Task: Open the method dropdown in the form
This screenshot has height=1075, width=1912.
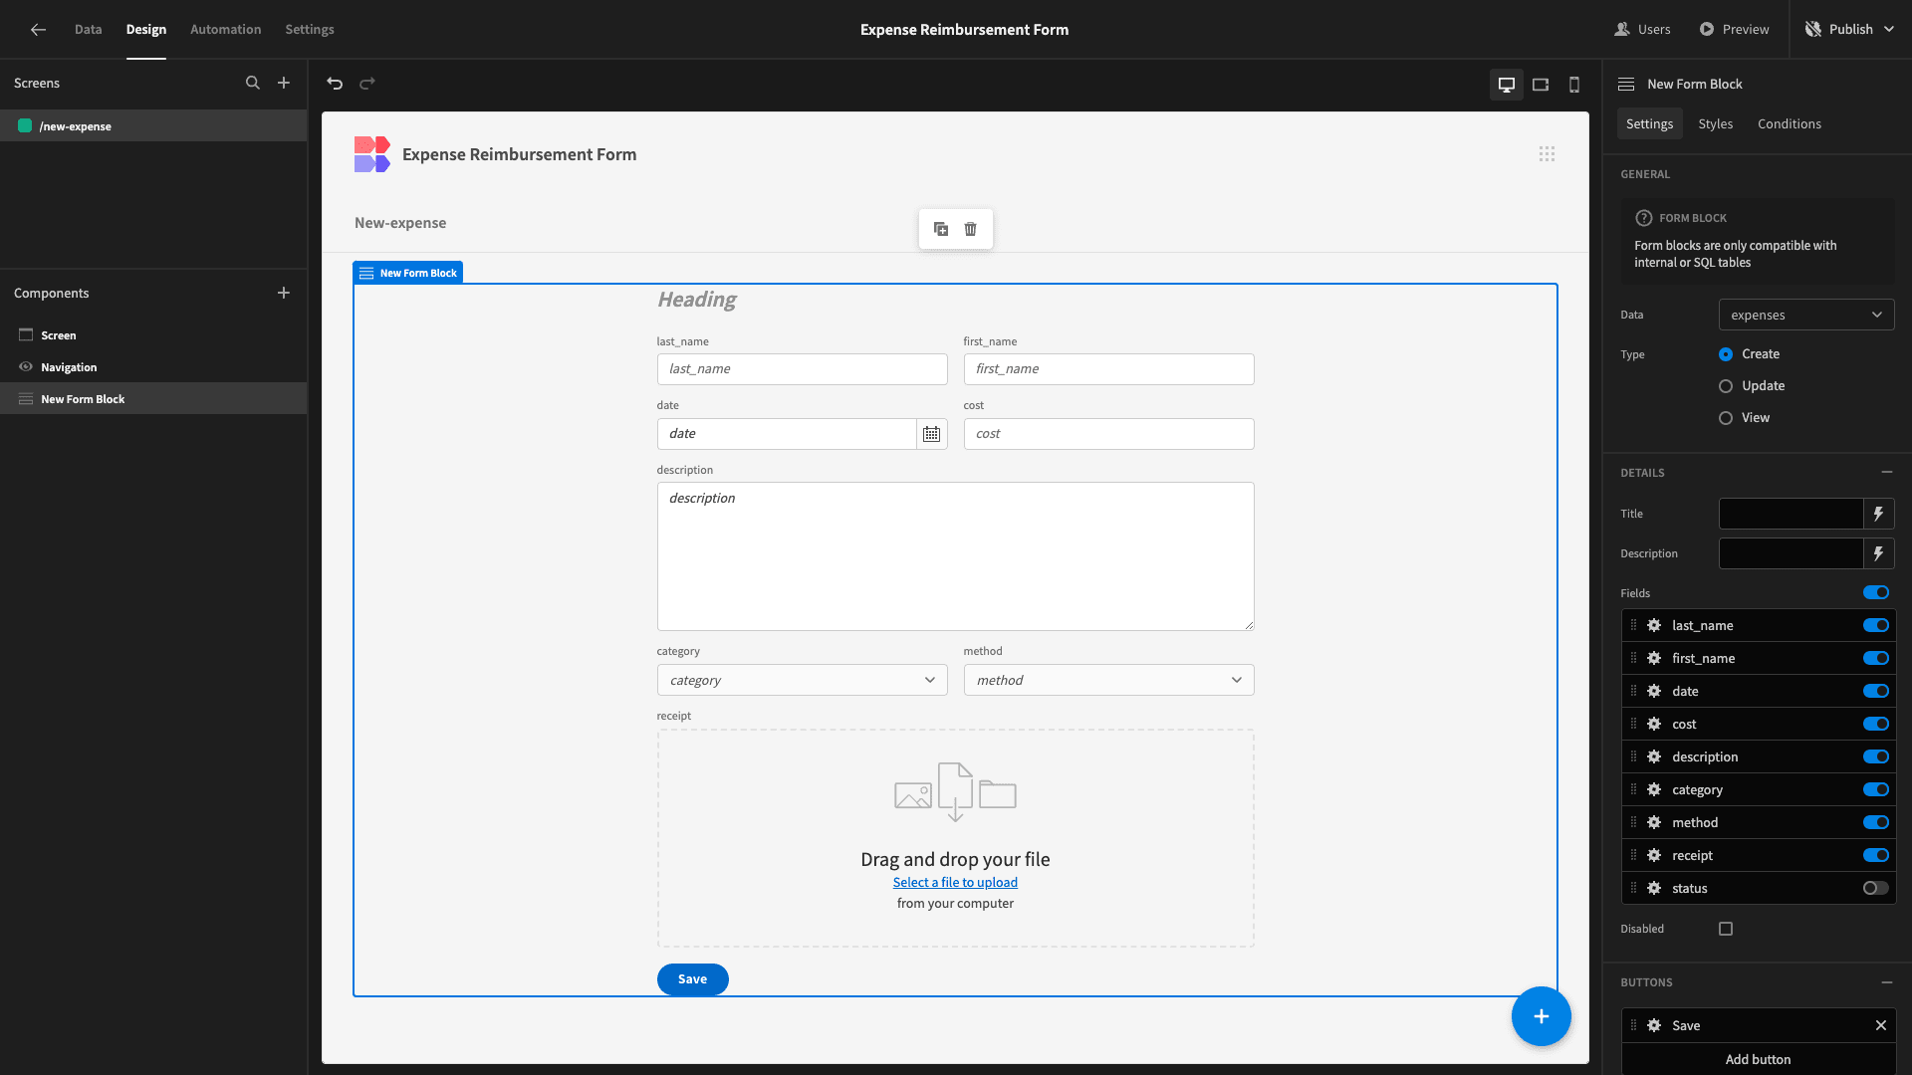Action: coord(1108,680)
